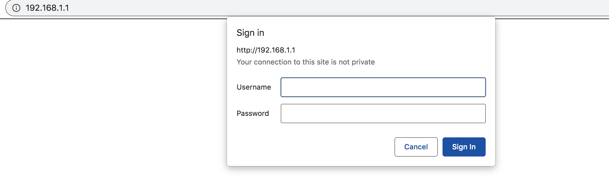Viewport: 609px width, 178px height.
Task: Open the site information icon in address bar
Action: click(x=16, y=8)
